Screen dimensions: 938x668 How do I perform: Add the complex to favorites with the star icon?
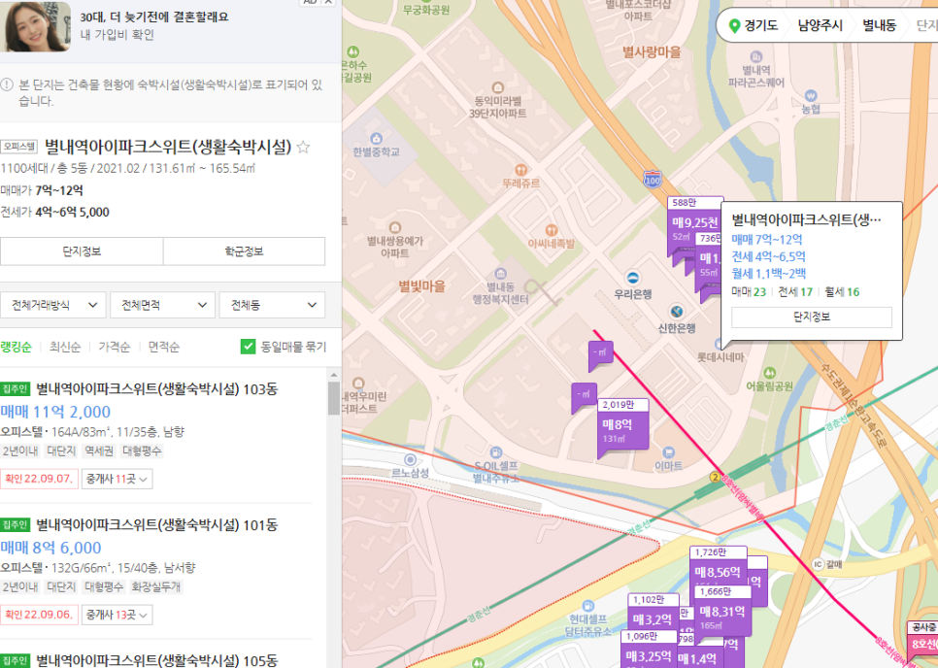(303, 147)
